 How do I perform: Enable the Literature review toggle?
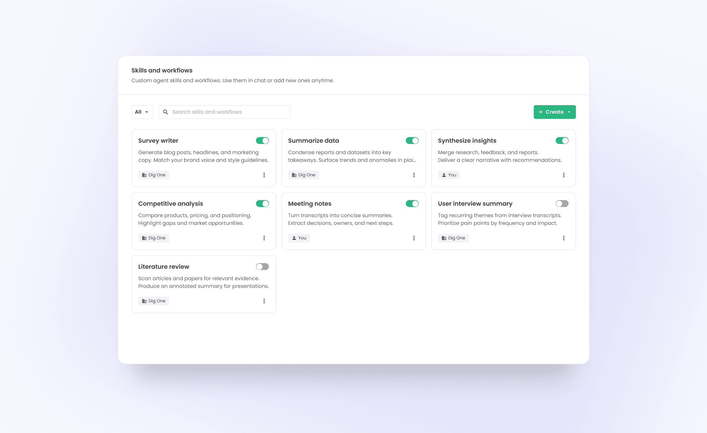[x=262, y=266]
